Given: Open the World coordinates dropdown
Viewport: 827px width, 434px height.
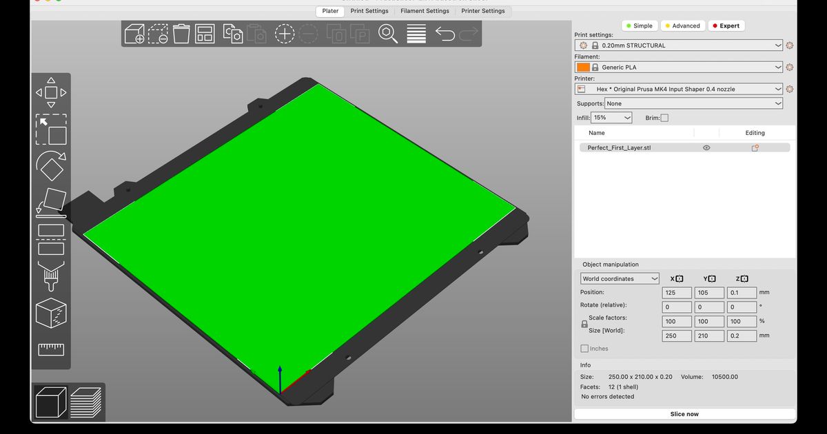Looking at the screenshot, I should 620,279.
